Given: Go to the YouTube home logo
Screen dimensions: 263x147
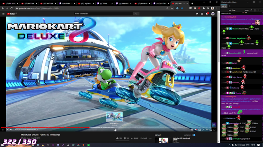Looking at the screenshot, I should pos(12,13).
